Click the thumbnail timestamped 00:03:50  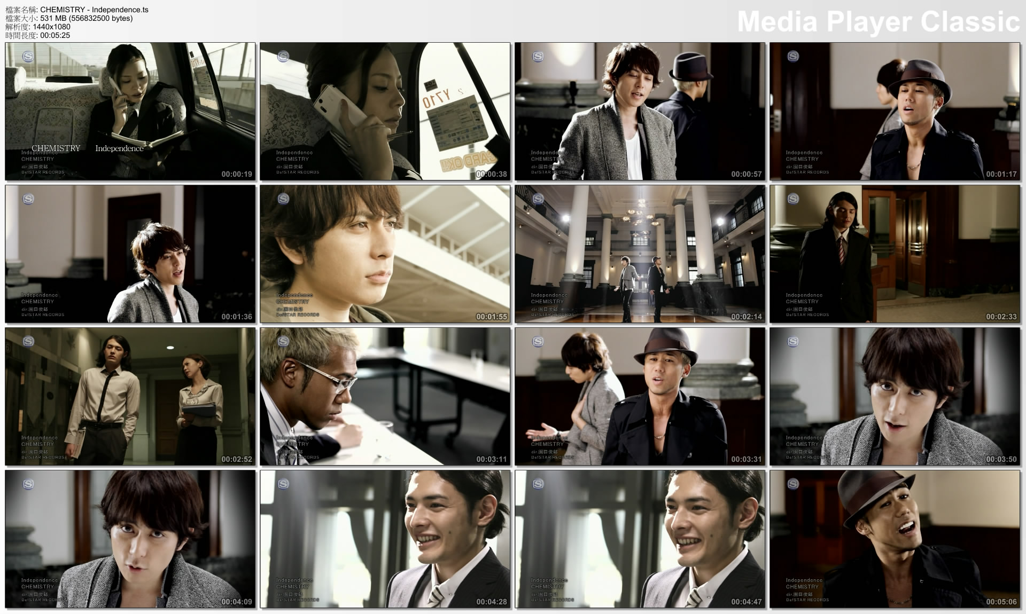(x=895, y=396)
